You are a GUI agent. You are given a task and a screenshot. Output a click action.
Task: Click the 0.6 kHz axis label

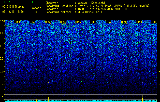(2, 97)
